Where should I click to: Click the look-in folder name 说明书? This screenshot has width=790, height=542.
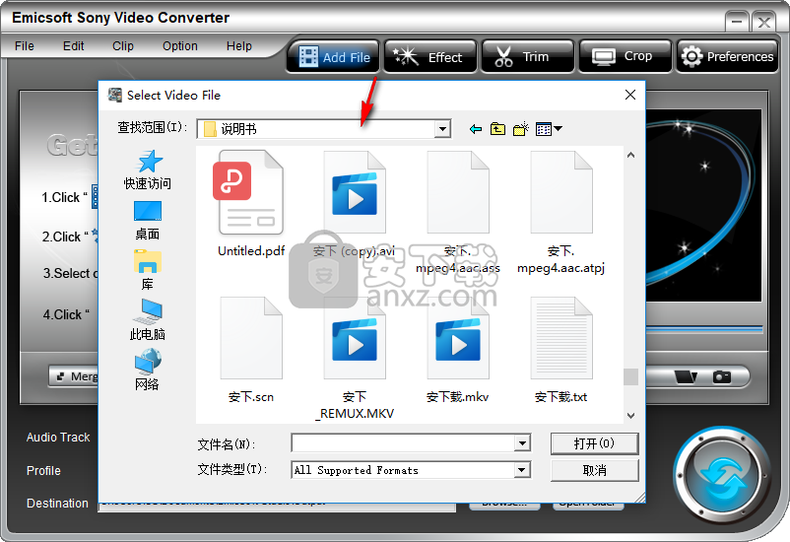pyautogui.click(x=238, y=129)
